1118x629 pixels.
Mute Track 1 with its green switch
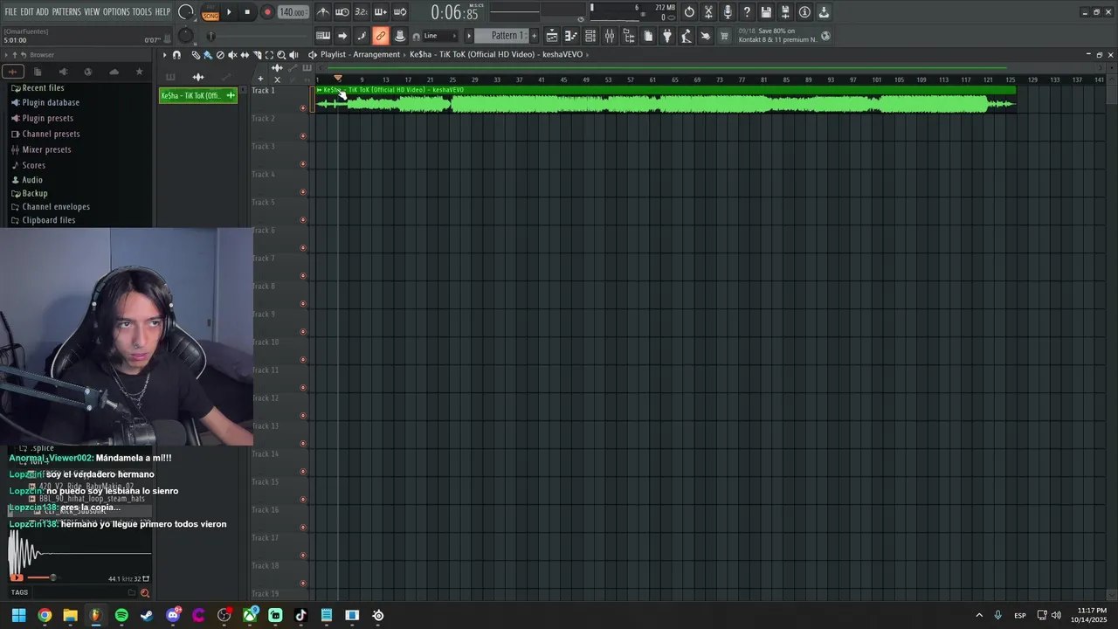pyautogui.click(x=303, y=108)
